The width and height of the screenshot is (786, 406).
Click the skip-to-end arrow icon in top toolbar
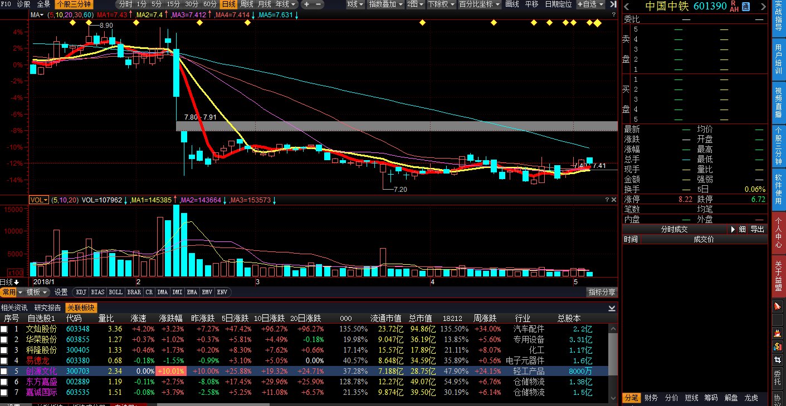point(613,4)
